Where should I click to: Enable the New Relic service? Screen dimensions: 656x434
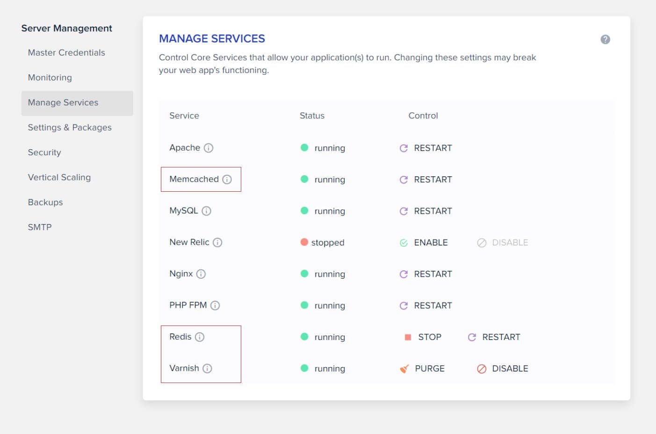(424, 243)
